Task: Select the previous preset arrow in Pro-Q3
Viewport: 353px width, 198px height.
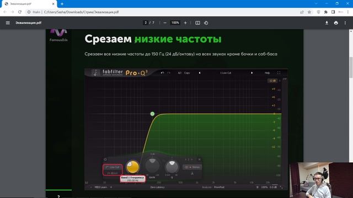Action: (200, 73)
